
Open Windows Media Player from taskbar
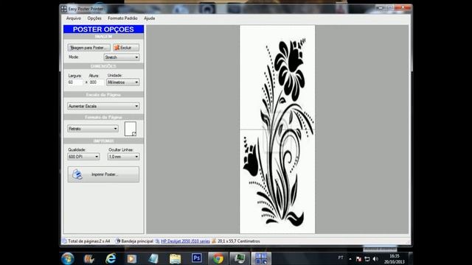pos(131,258)
